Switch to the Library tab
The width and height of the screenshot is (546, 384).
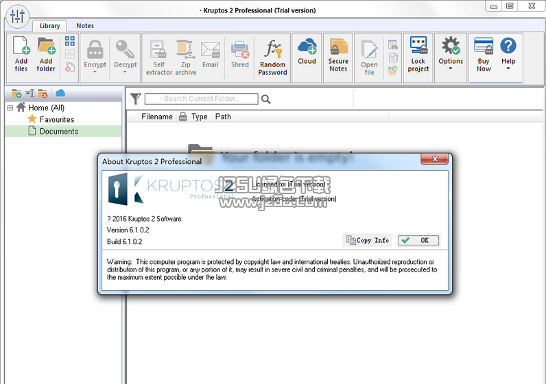(49, 26)
